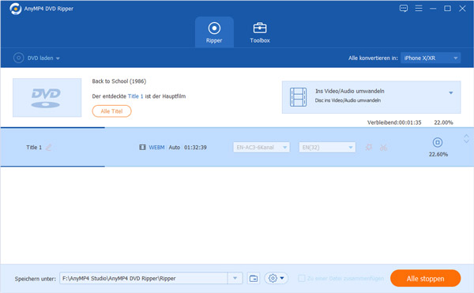Open the iPhone X/XR format dropdown
This screenshot has width=474, height=293.
coord(431,58)
